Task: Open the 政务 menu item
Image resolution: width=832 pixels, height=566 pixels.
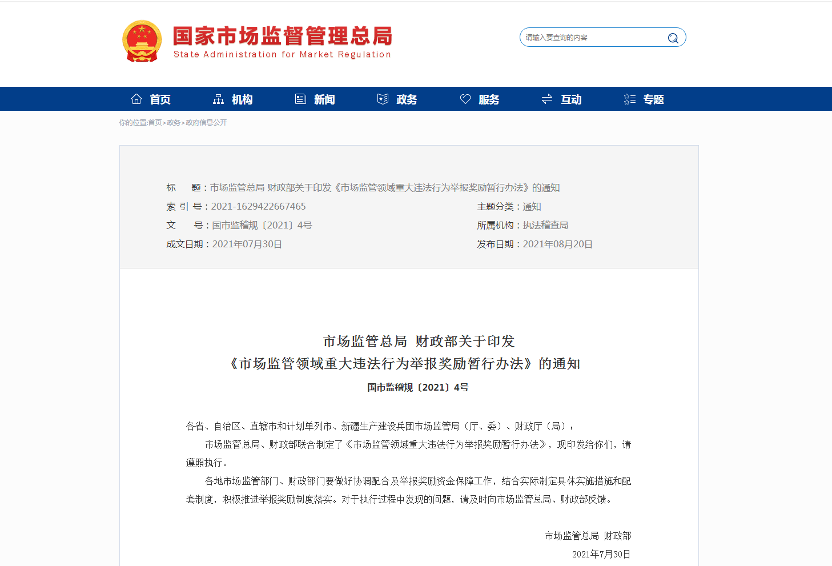Action: 407,99
